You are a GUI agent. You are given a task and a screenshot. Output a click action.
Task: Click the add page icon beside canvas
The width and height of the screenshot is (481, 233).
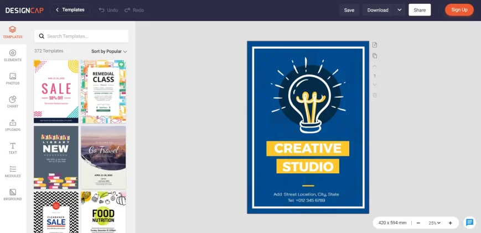(375, 45)
